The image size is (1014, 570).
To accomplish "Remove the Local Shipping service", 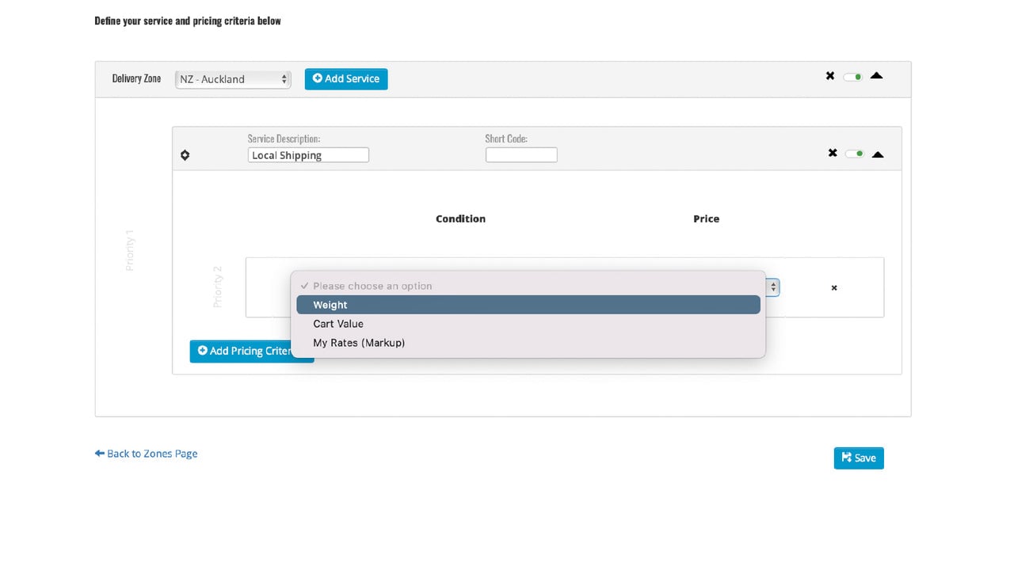I will [833, 153].
